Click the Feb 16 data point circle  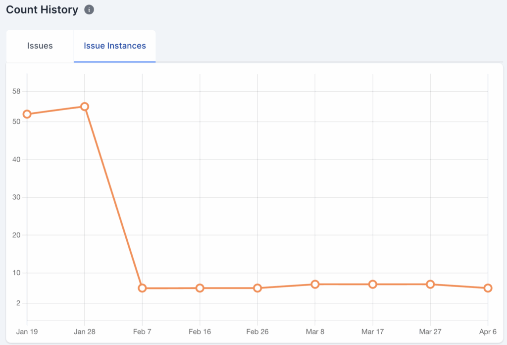200,288
